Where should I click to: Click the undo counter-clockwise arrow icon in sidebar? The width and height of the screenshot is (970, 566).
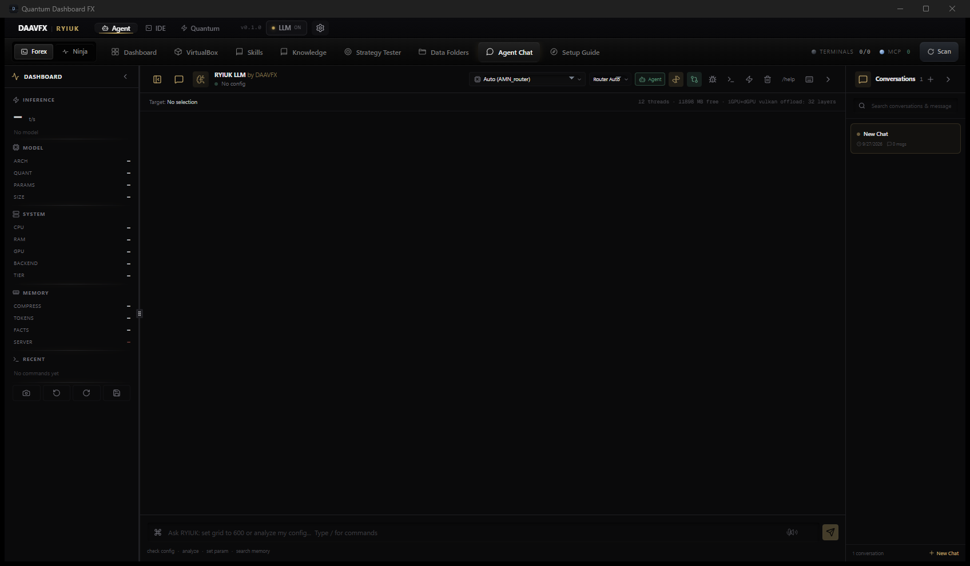(57, 393)
